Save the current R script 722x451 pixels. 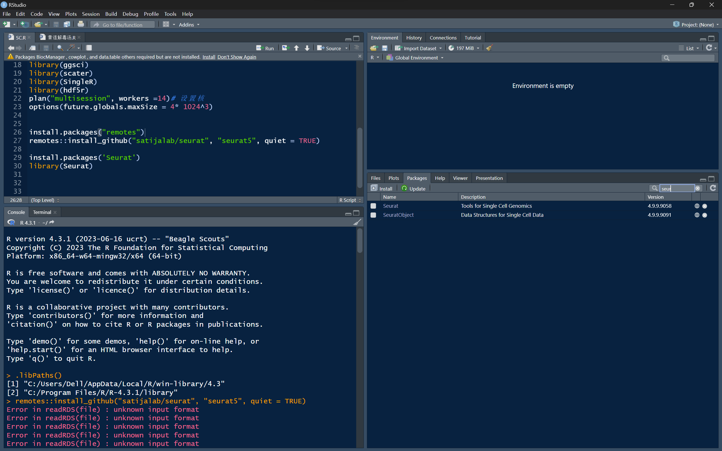click(46, 48)
